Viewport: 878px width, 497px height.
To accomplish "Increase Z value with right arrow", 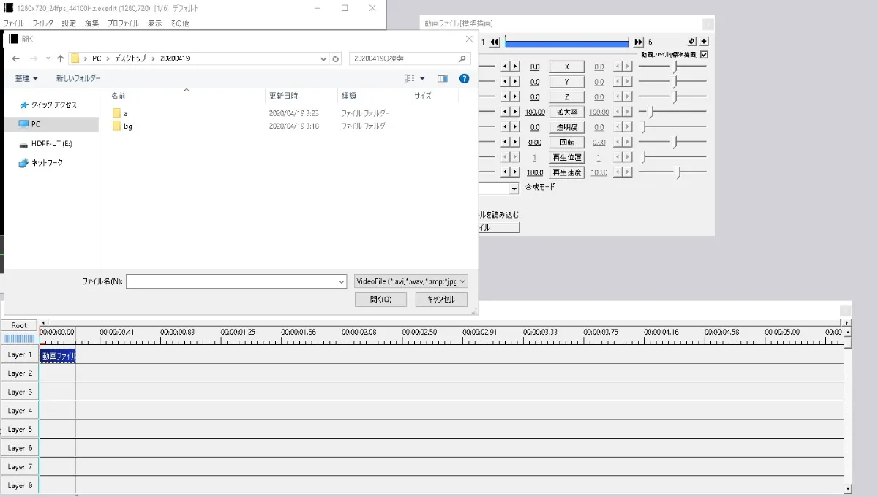I will point(515,96).
